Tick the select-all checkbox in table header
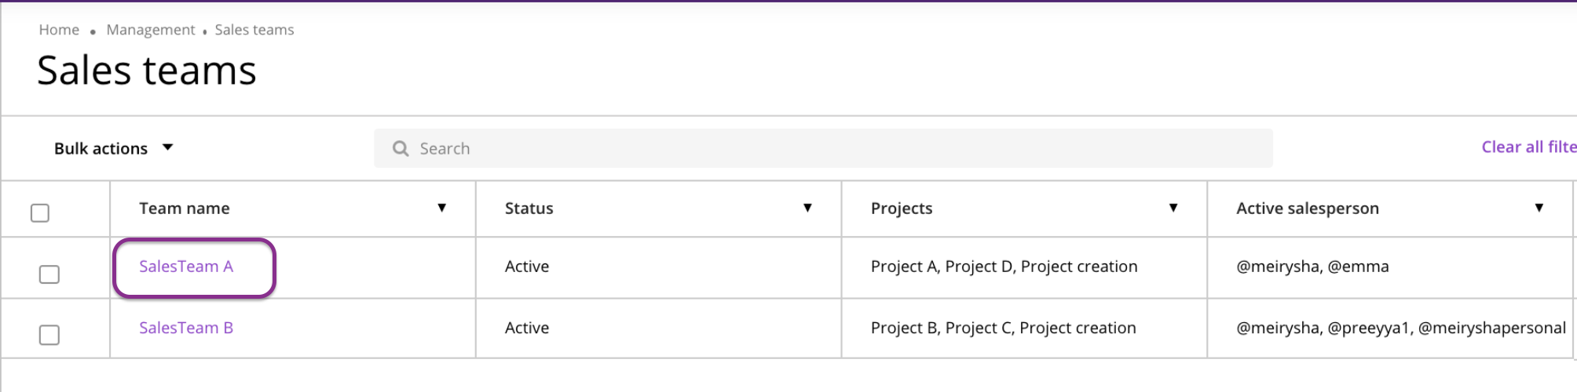 pos(40,212)
